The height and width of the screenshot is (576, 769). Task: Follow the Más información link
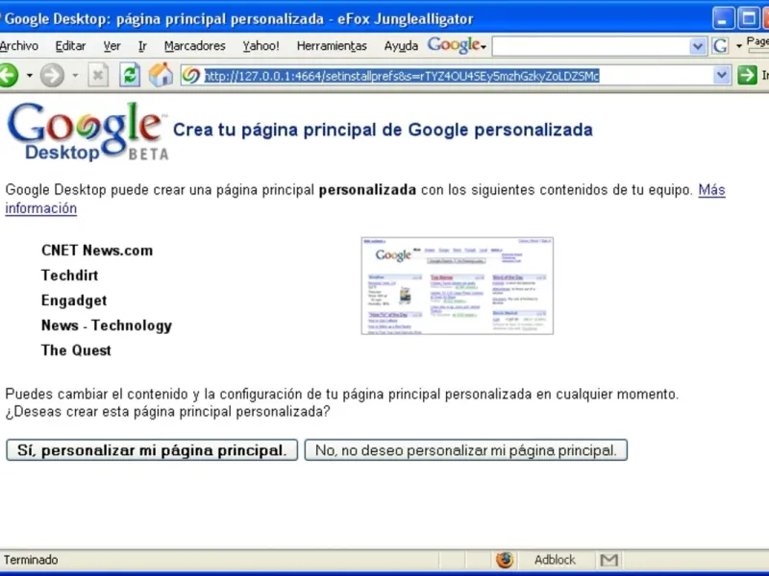click(711, 190)
